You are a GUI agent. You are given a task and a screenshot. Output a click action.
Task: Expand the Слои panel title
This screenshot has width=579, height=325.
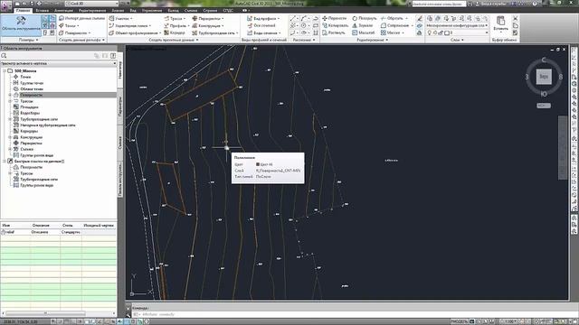point(457,40)
